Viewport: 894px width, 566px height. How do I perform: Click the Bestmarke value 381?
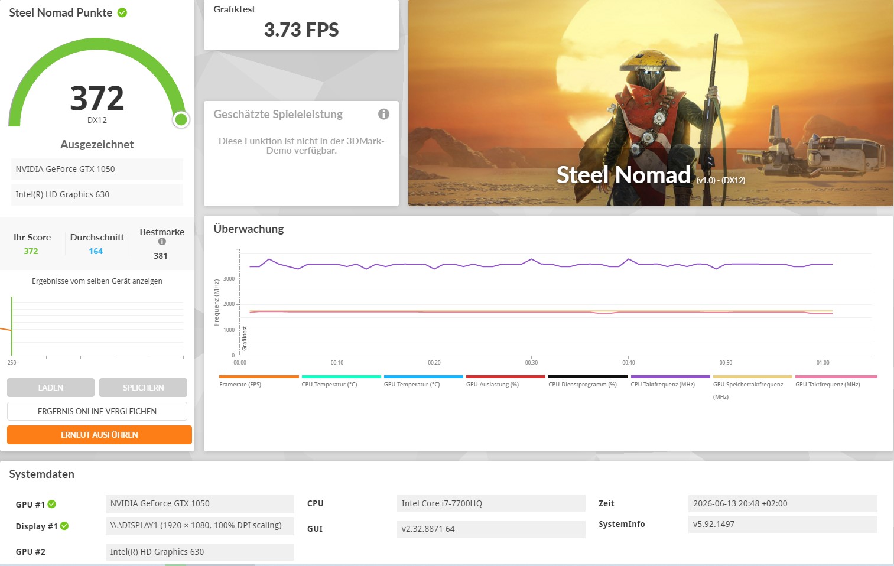tap(161, 256)
